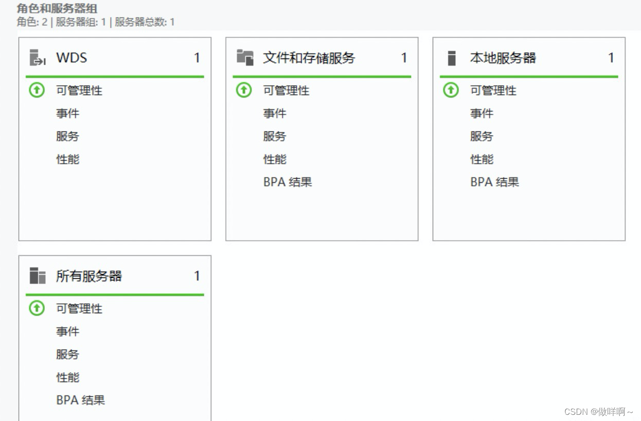
Task: Open 性能 in the 所有服务器 tile
Action: (68, 378)
